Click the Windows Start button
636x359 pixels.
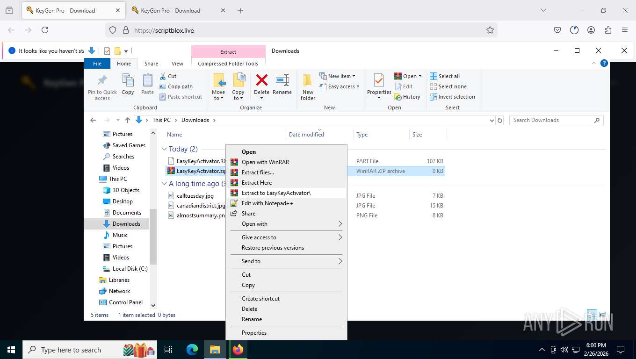11,350
